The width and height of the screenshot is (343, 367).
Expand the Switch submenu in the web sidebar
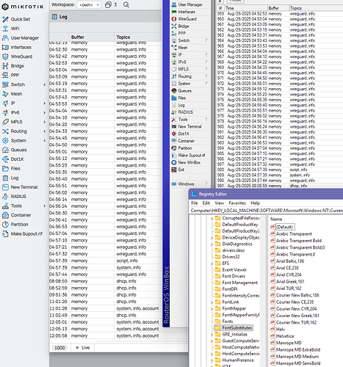pyautogui.click(x=45, y=84)
